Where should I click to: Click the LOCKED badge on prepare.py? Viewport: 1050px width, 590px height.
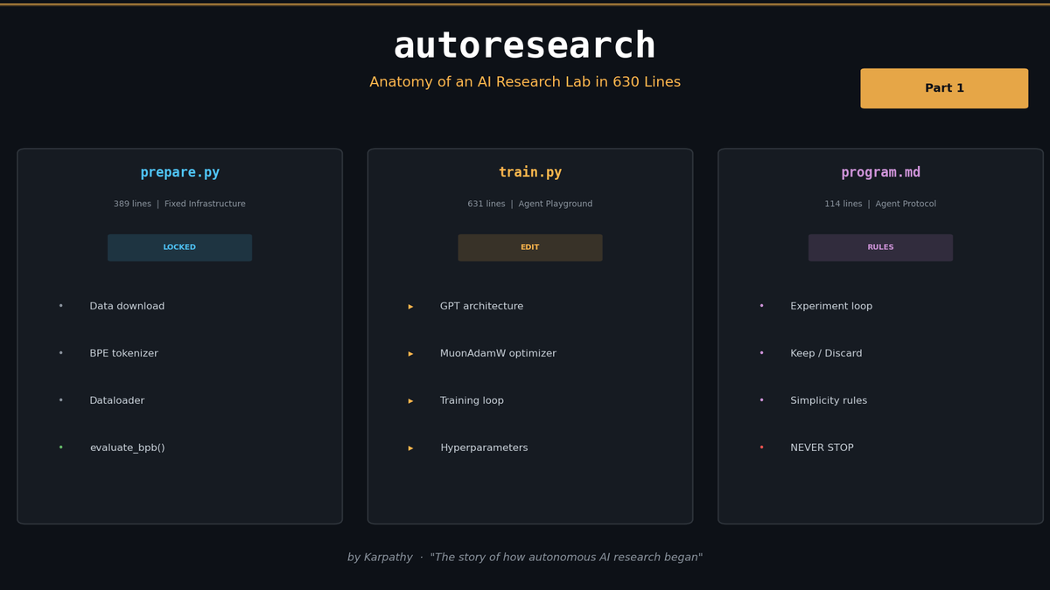click(179, 247)
